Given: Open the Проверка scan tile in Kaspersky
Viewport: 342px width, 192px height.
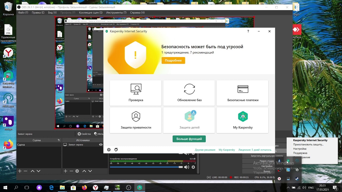Looking at the screenshot, I should [x=136, y=93].
